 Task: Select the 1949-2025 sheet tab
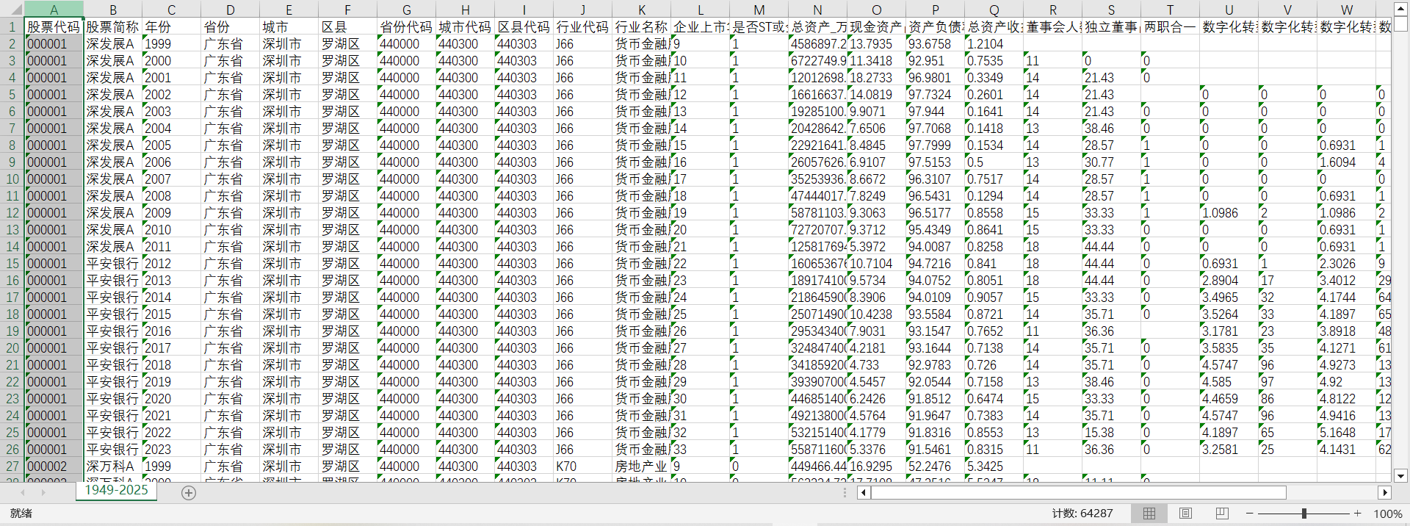click(x=116, y=490)
